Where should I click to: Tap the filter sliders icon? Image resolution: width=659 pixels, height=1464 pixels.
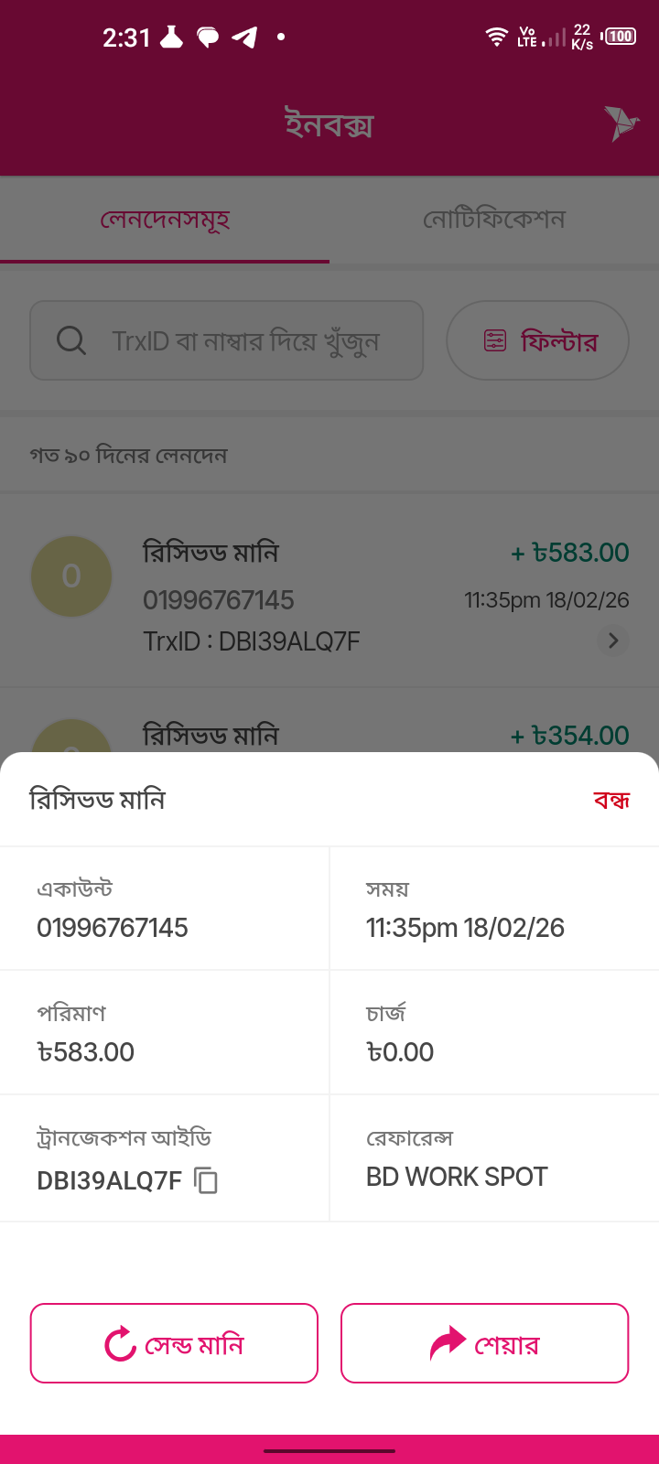click(x=495, y=340)
